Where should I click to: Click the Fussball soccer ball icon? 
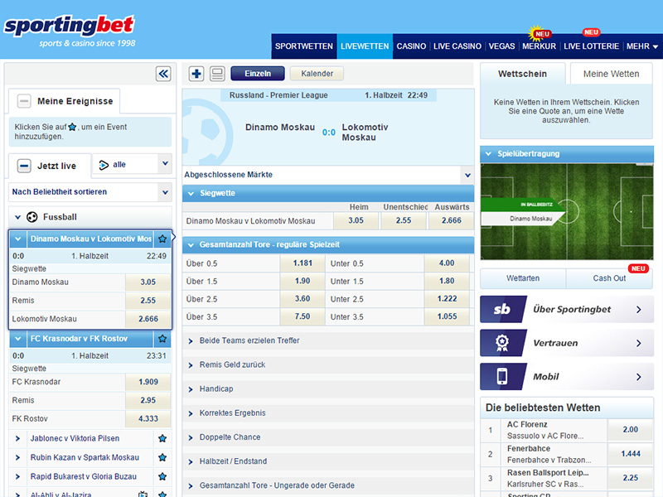32,217
